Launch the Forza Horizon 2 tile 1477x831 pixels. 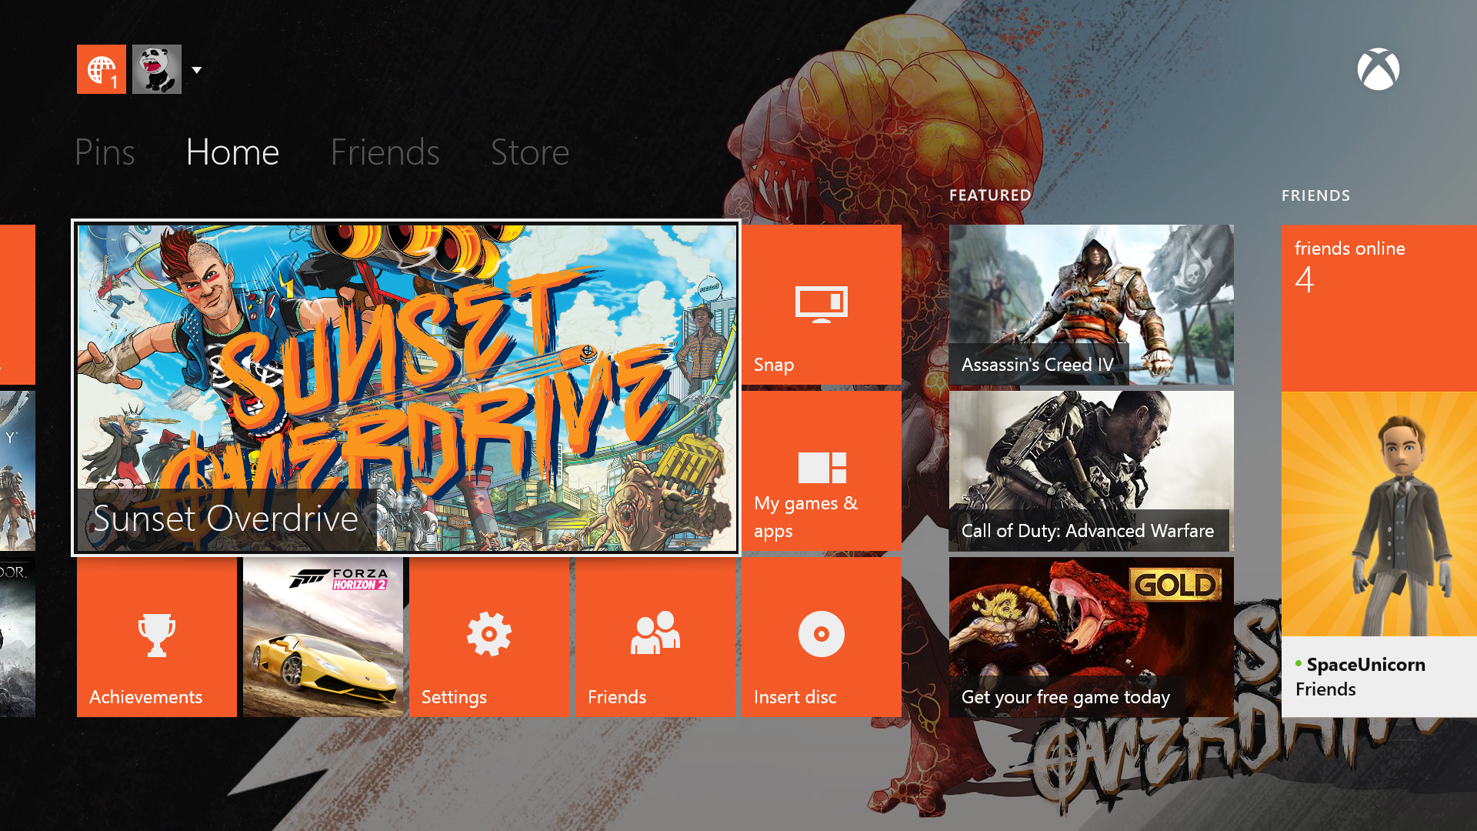tap(323, 637)
